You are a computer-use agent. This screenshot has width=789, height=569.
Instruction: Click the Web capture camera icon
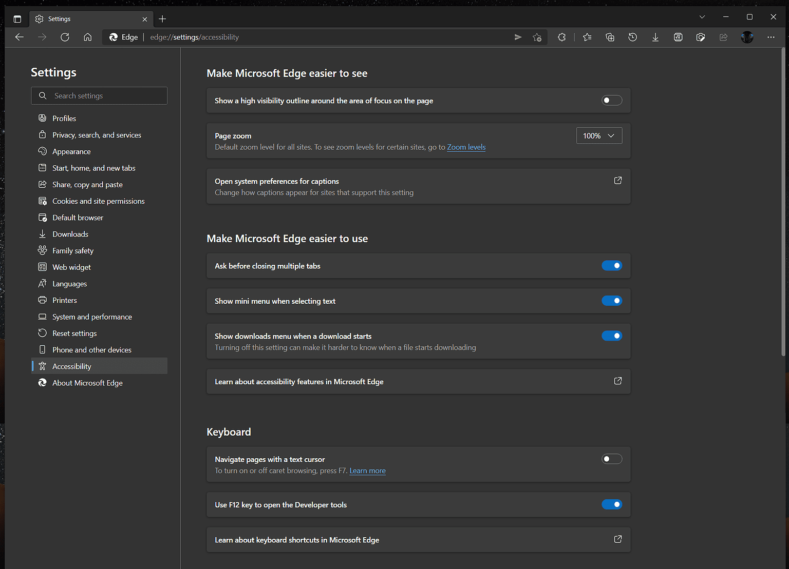point(701,37)
